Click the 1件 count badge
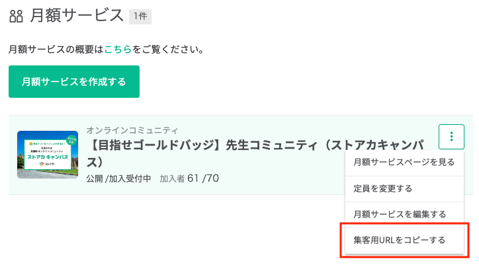This screenshot has height=265, width=479. pyautogui.click(x=140, y=17)
